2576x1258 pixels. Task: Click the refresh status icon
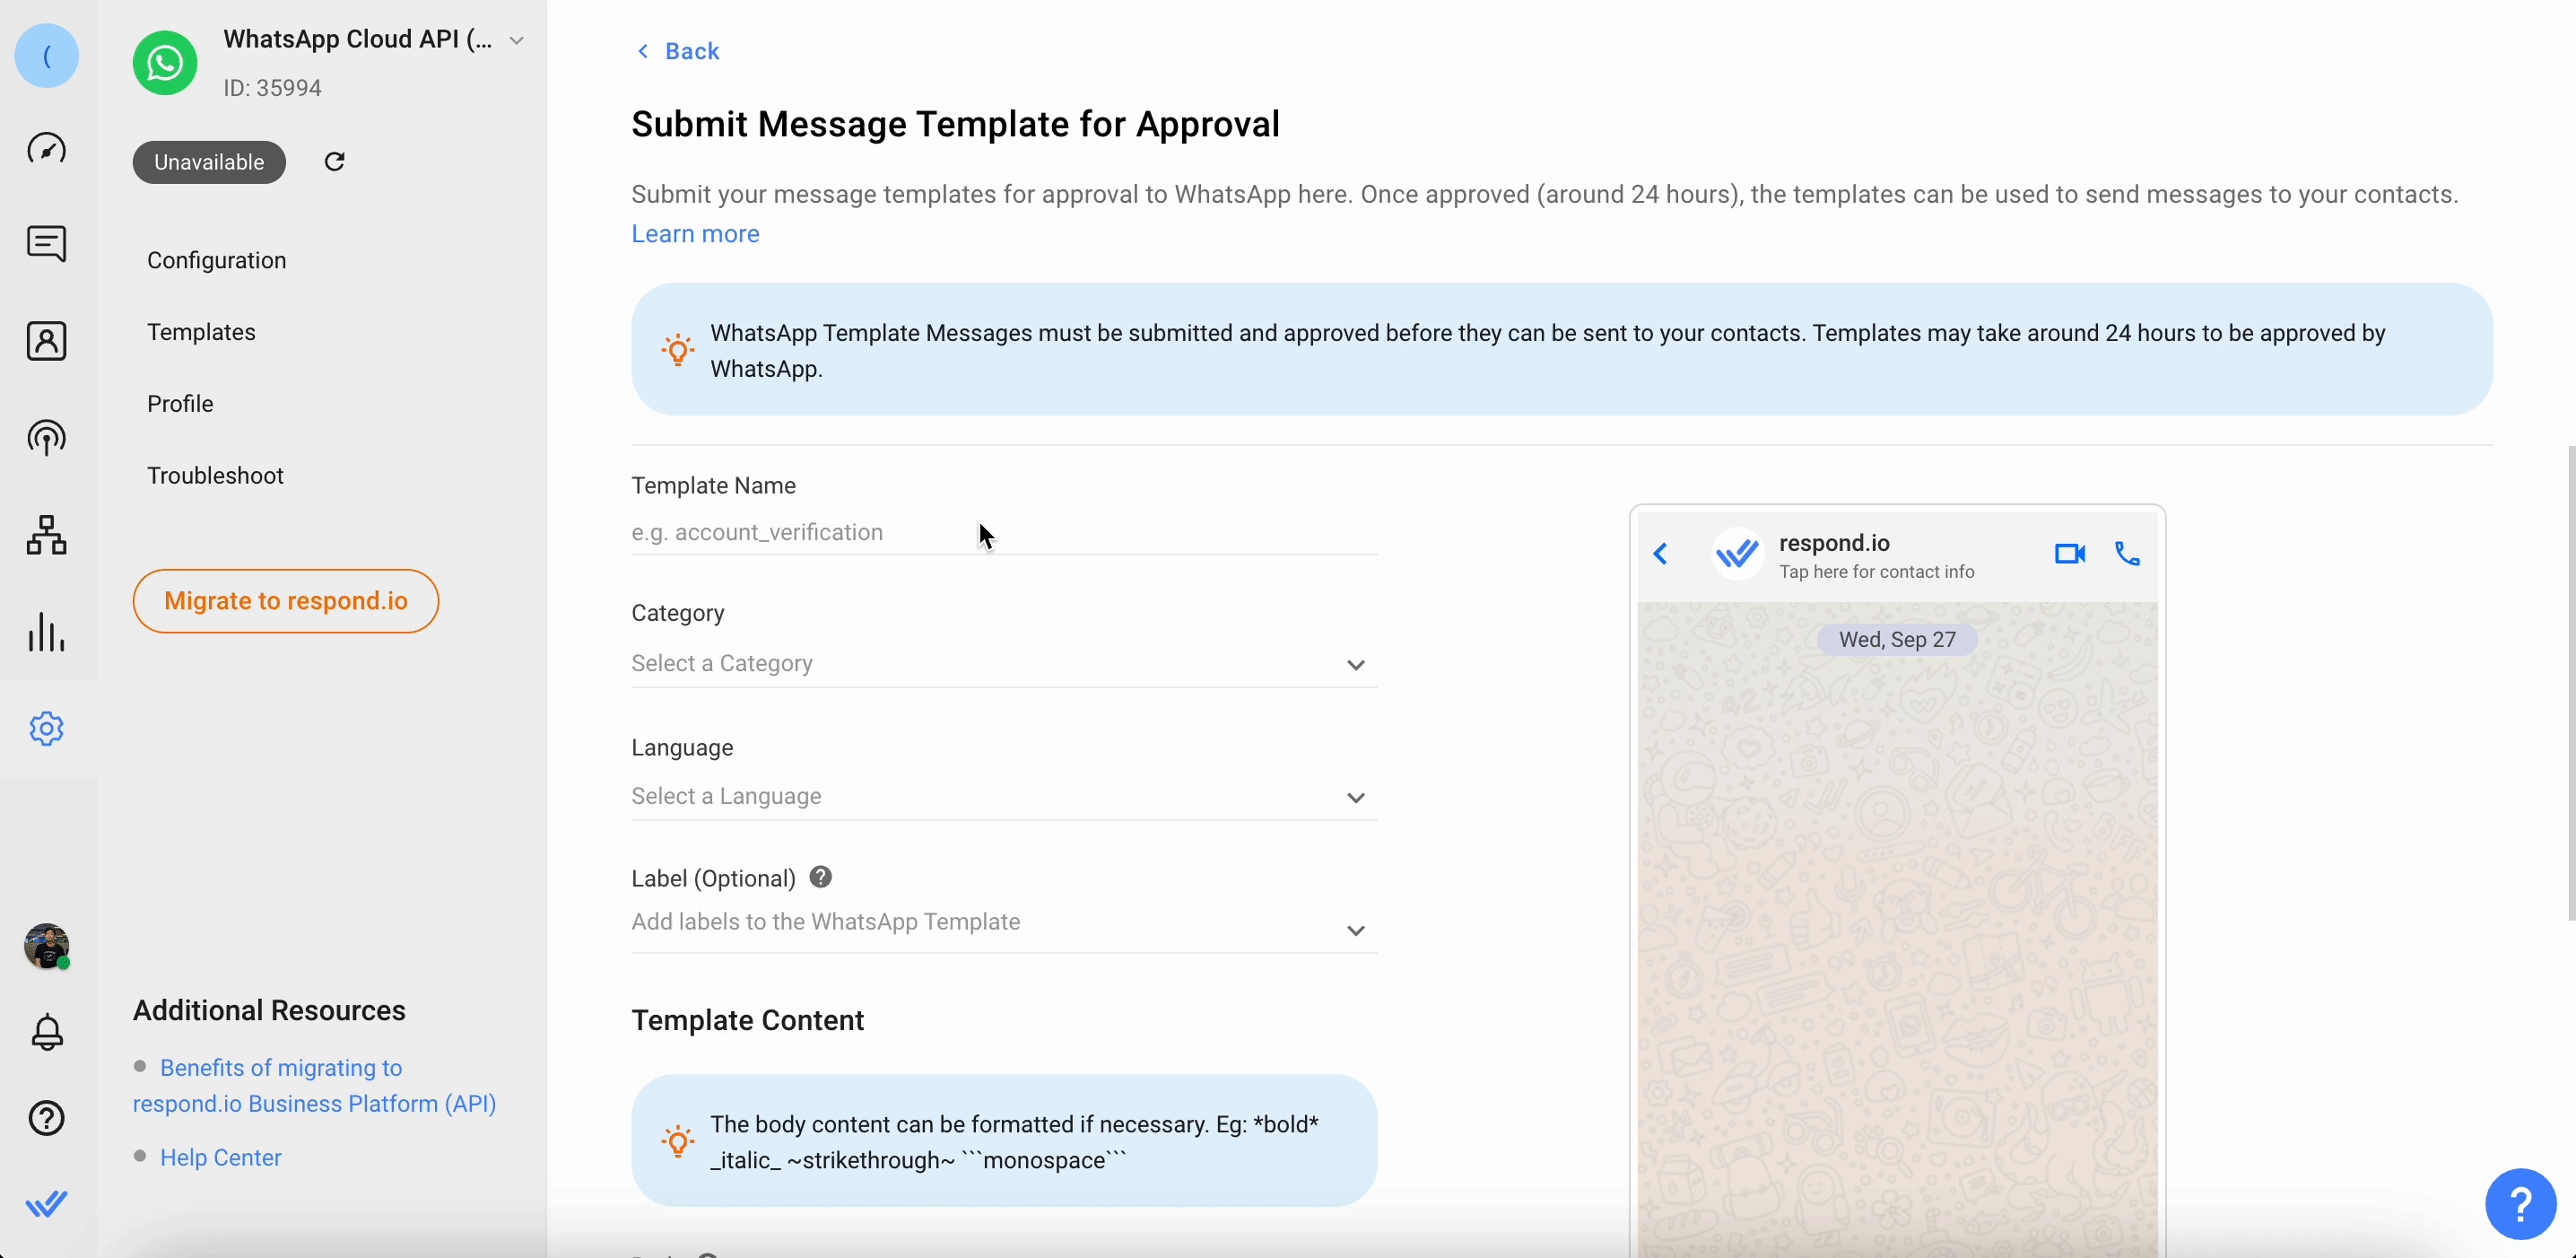point(335,162)
